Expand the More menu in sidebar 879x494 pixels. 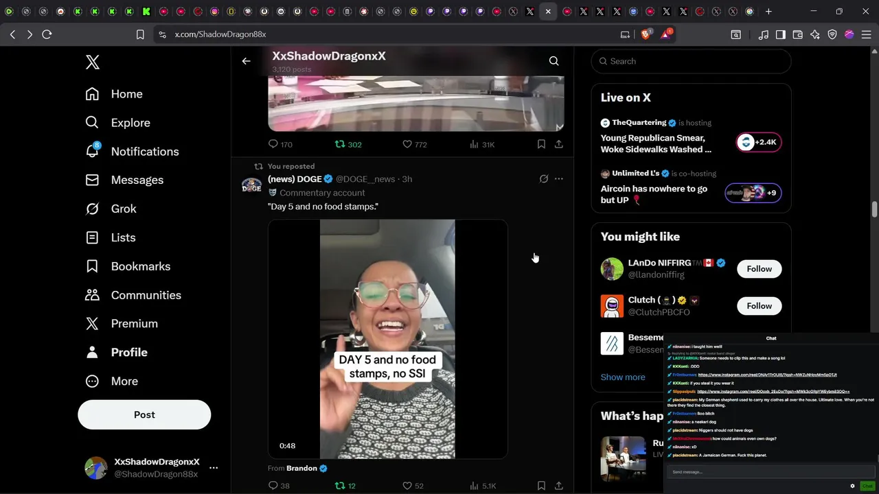pos(111,381)
